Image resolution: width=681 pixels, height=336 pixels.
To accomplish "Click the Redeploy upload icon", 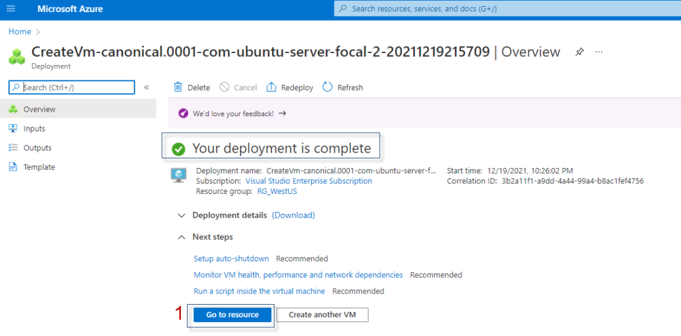I will click(271, 87).
